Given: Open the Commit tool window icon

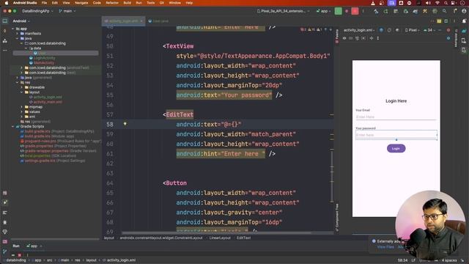Looking at the screenshot, I should pos(5,31).
